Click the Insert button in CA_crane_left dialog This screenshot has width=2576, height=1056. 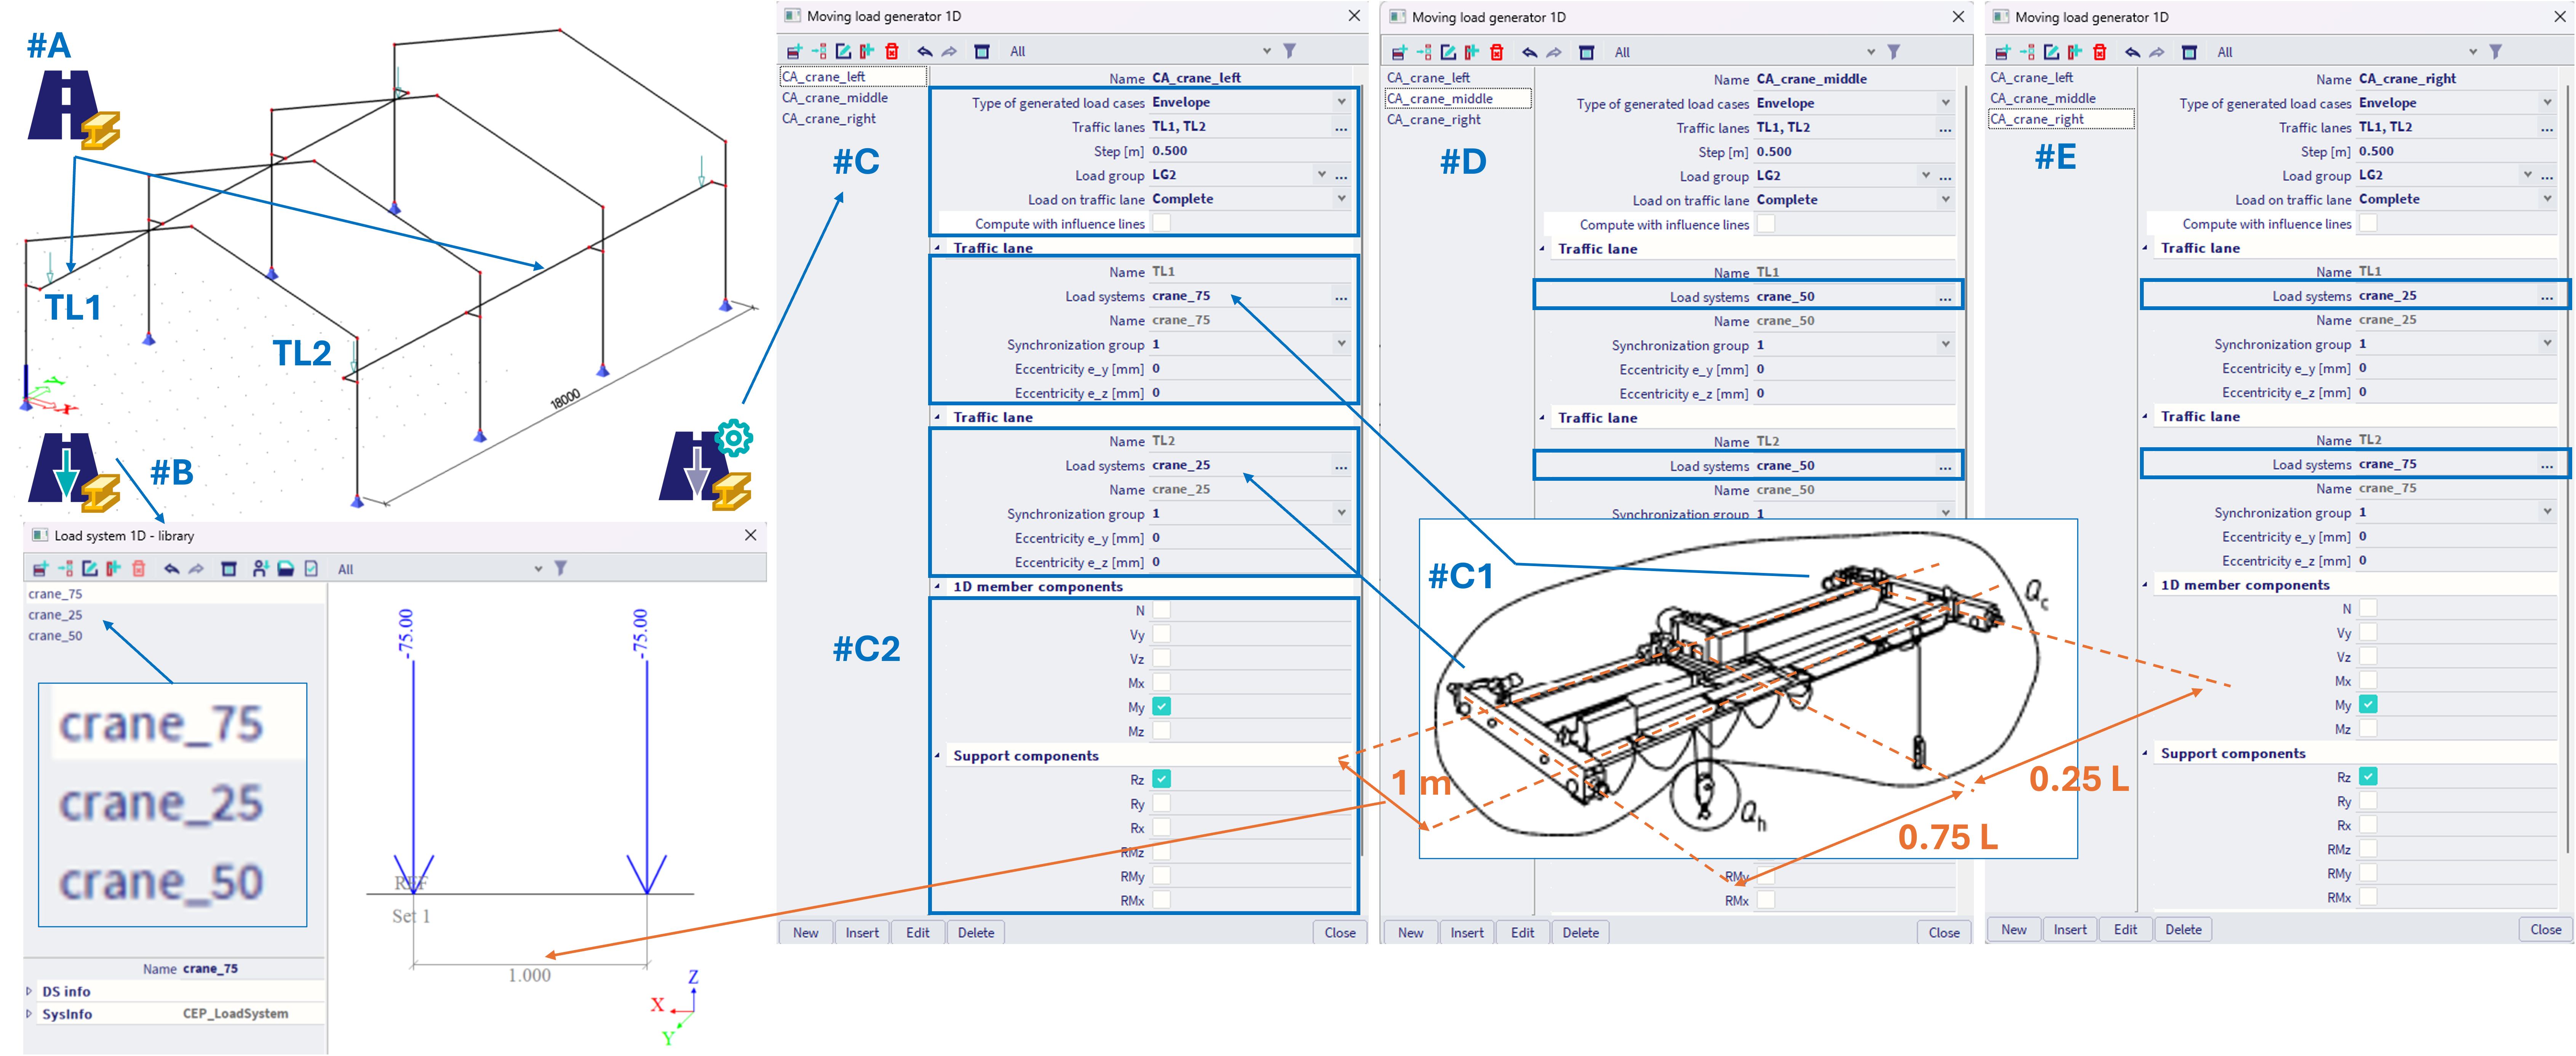coord(861,932)
